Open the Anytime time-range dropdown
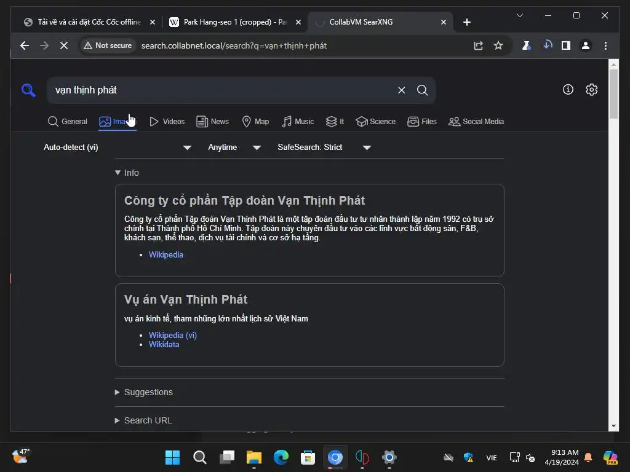Viewport: 630px width, 472px height. pos(234,147)
